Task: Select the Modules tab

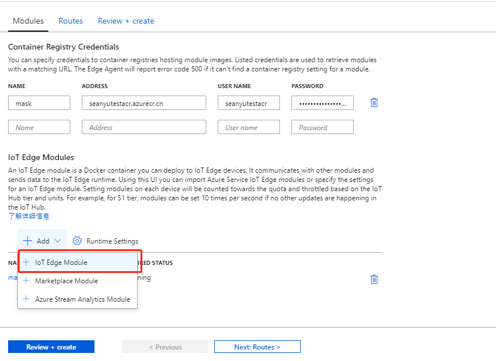Action: click(x=28, y=21)
